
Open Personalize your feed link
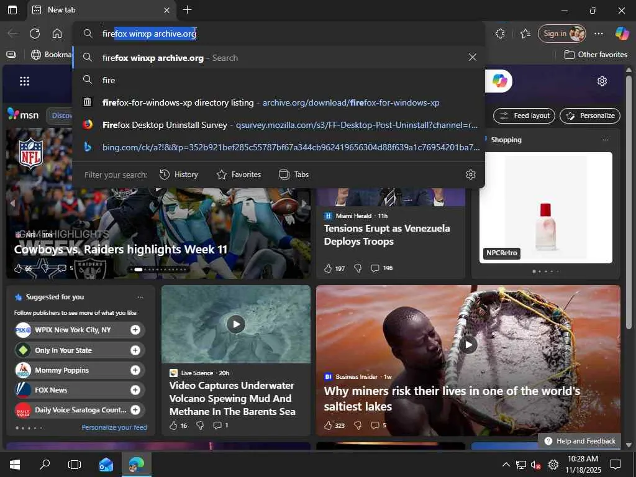[x=114, y=427]
